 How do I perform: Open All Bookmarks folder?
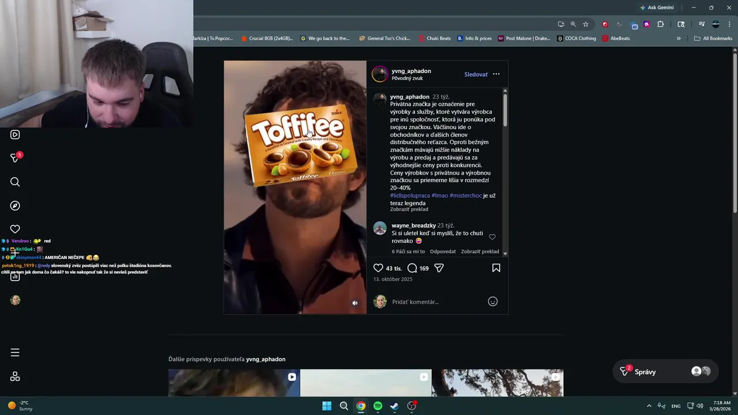point(713,39)
